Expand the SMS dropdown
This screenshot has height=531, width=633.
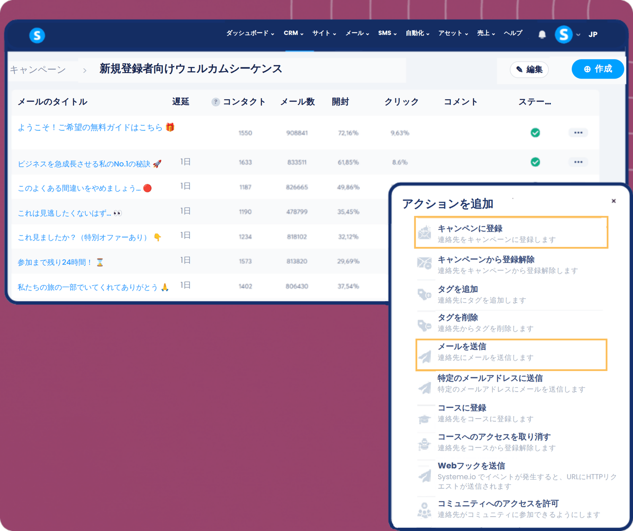tap(387, 33)
